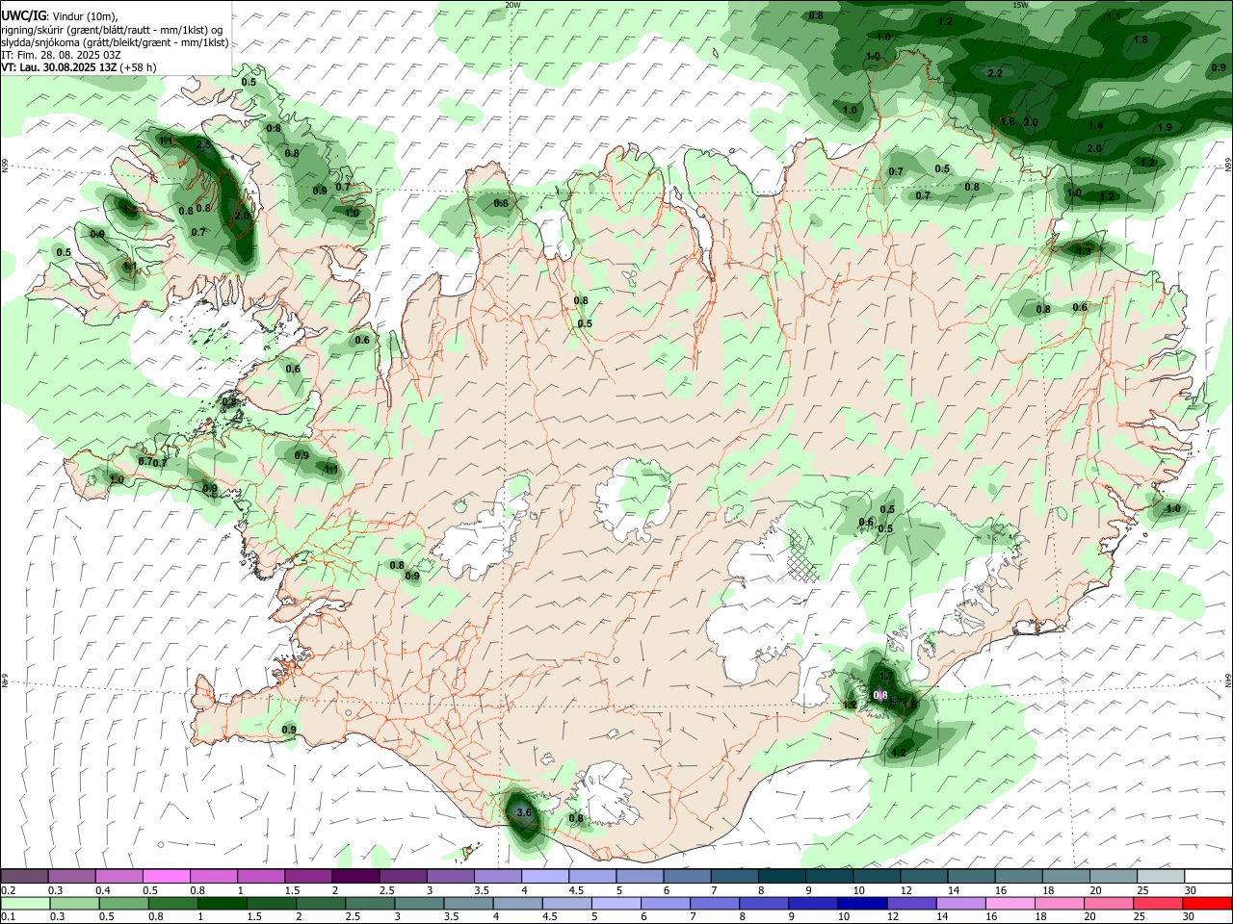
Task: Click the light pink 16 mm rain legend swatch
Action: 1010,903
